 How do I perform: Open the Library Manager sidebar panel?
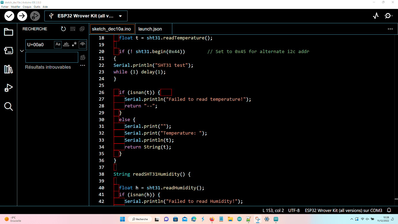click(8, 69)
